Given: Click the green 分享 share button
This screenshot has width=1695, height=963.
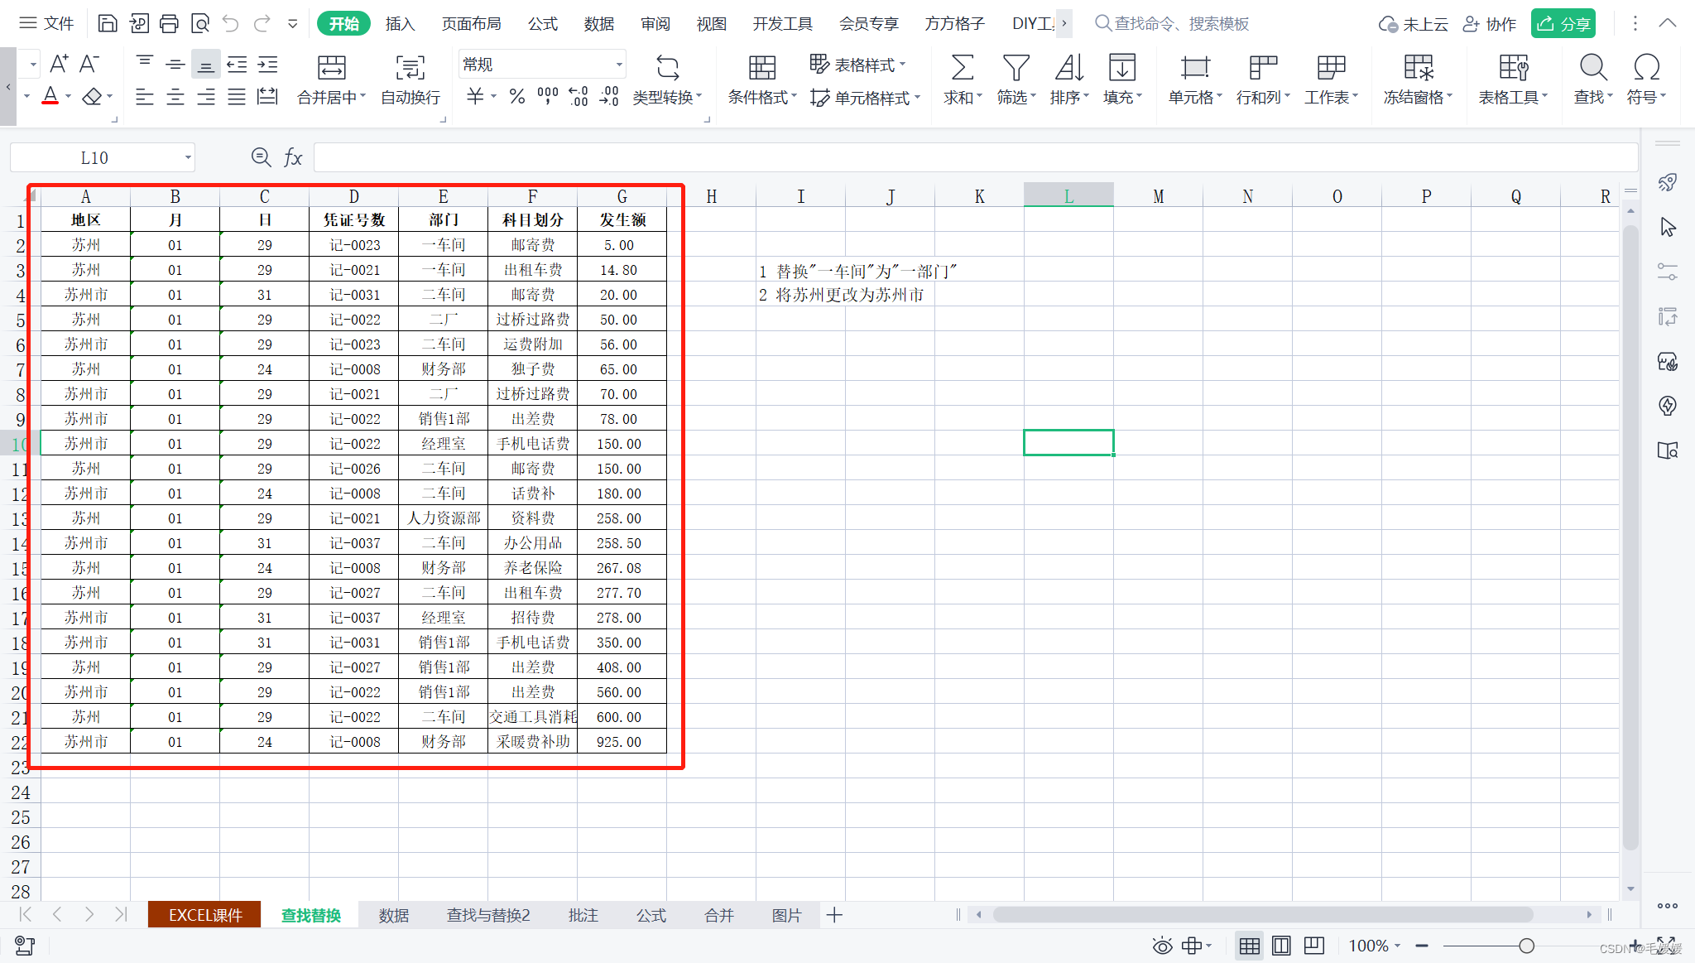Looking at the screenshot, I should click(x=1563, y=23).
